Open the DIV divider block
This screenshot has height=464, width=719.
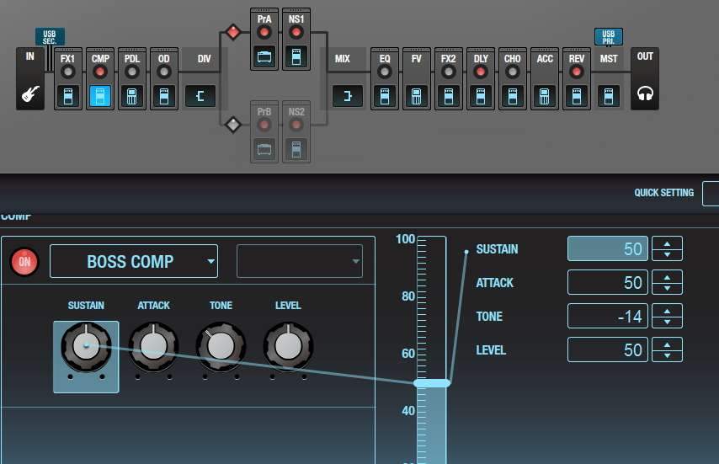[200, 96]
